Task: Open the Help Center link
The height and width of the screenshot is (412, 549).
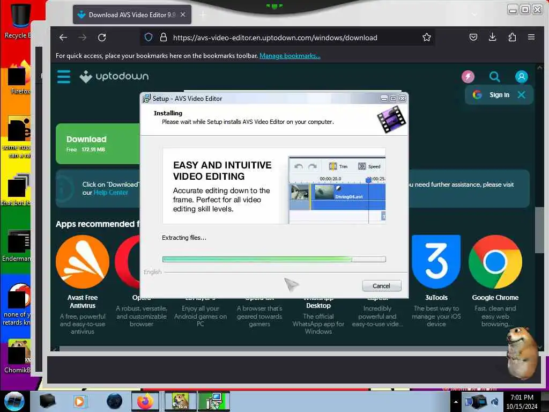Action: point(110,193)
